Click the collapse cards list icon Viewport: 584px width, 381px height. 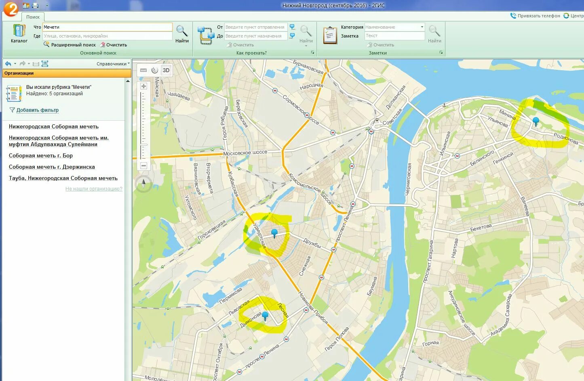coord(36,64)
